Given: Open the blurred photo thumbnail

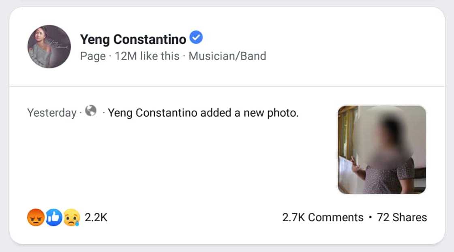Looking at the screenshot, I should pyautogui.click(x=382, y=149).
